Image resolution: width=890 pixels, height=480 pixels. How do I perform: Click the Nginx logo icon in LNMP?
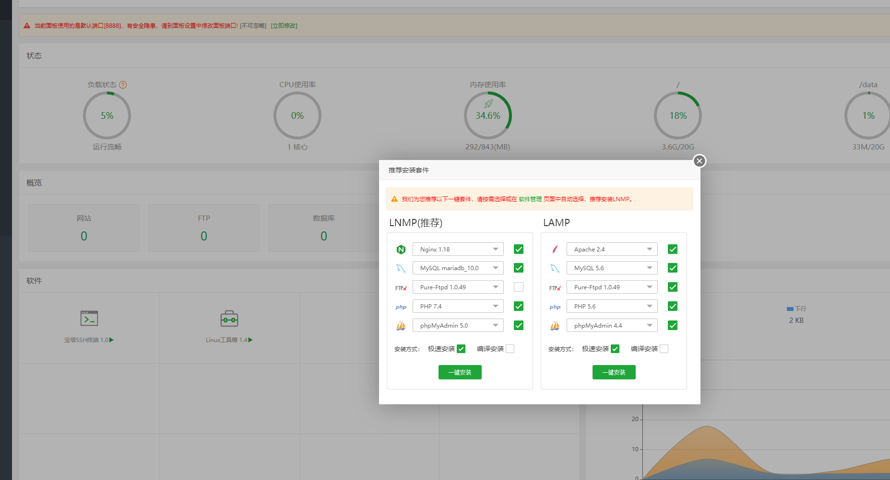401,250
